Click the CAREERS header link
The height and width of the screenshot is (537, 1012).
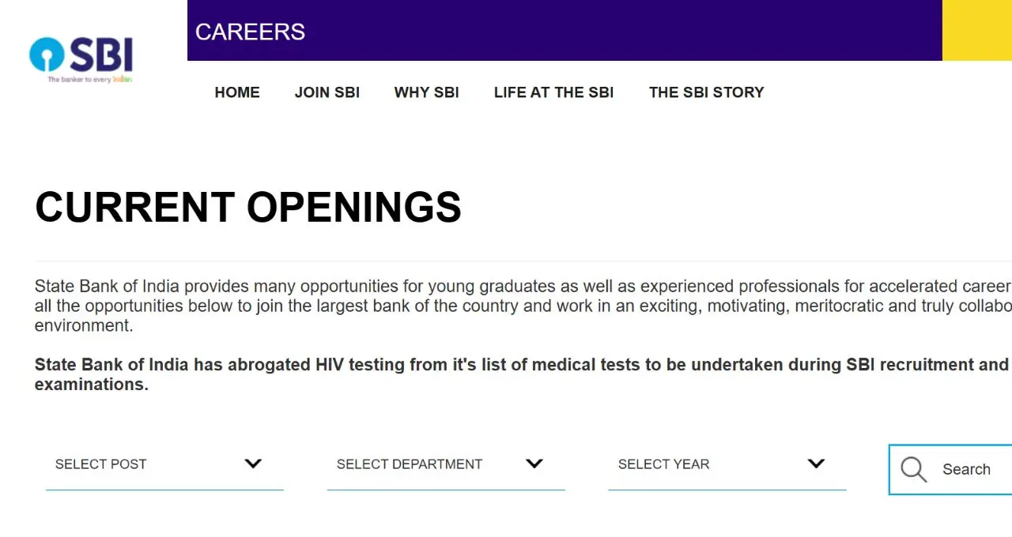point(250,32)
